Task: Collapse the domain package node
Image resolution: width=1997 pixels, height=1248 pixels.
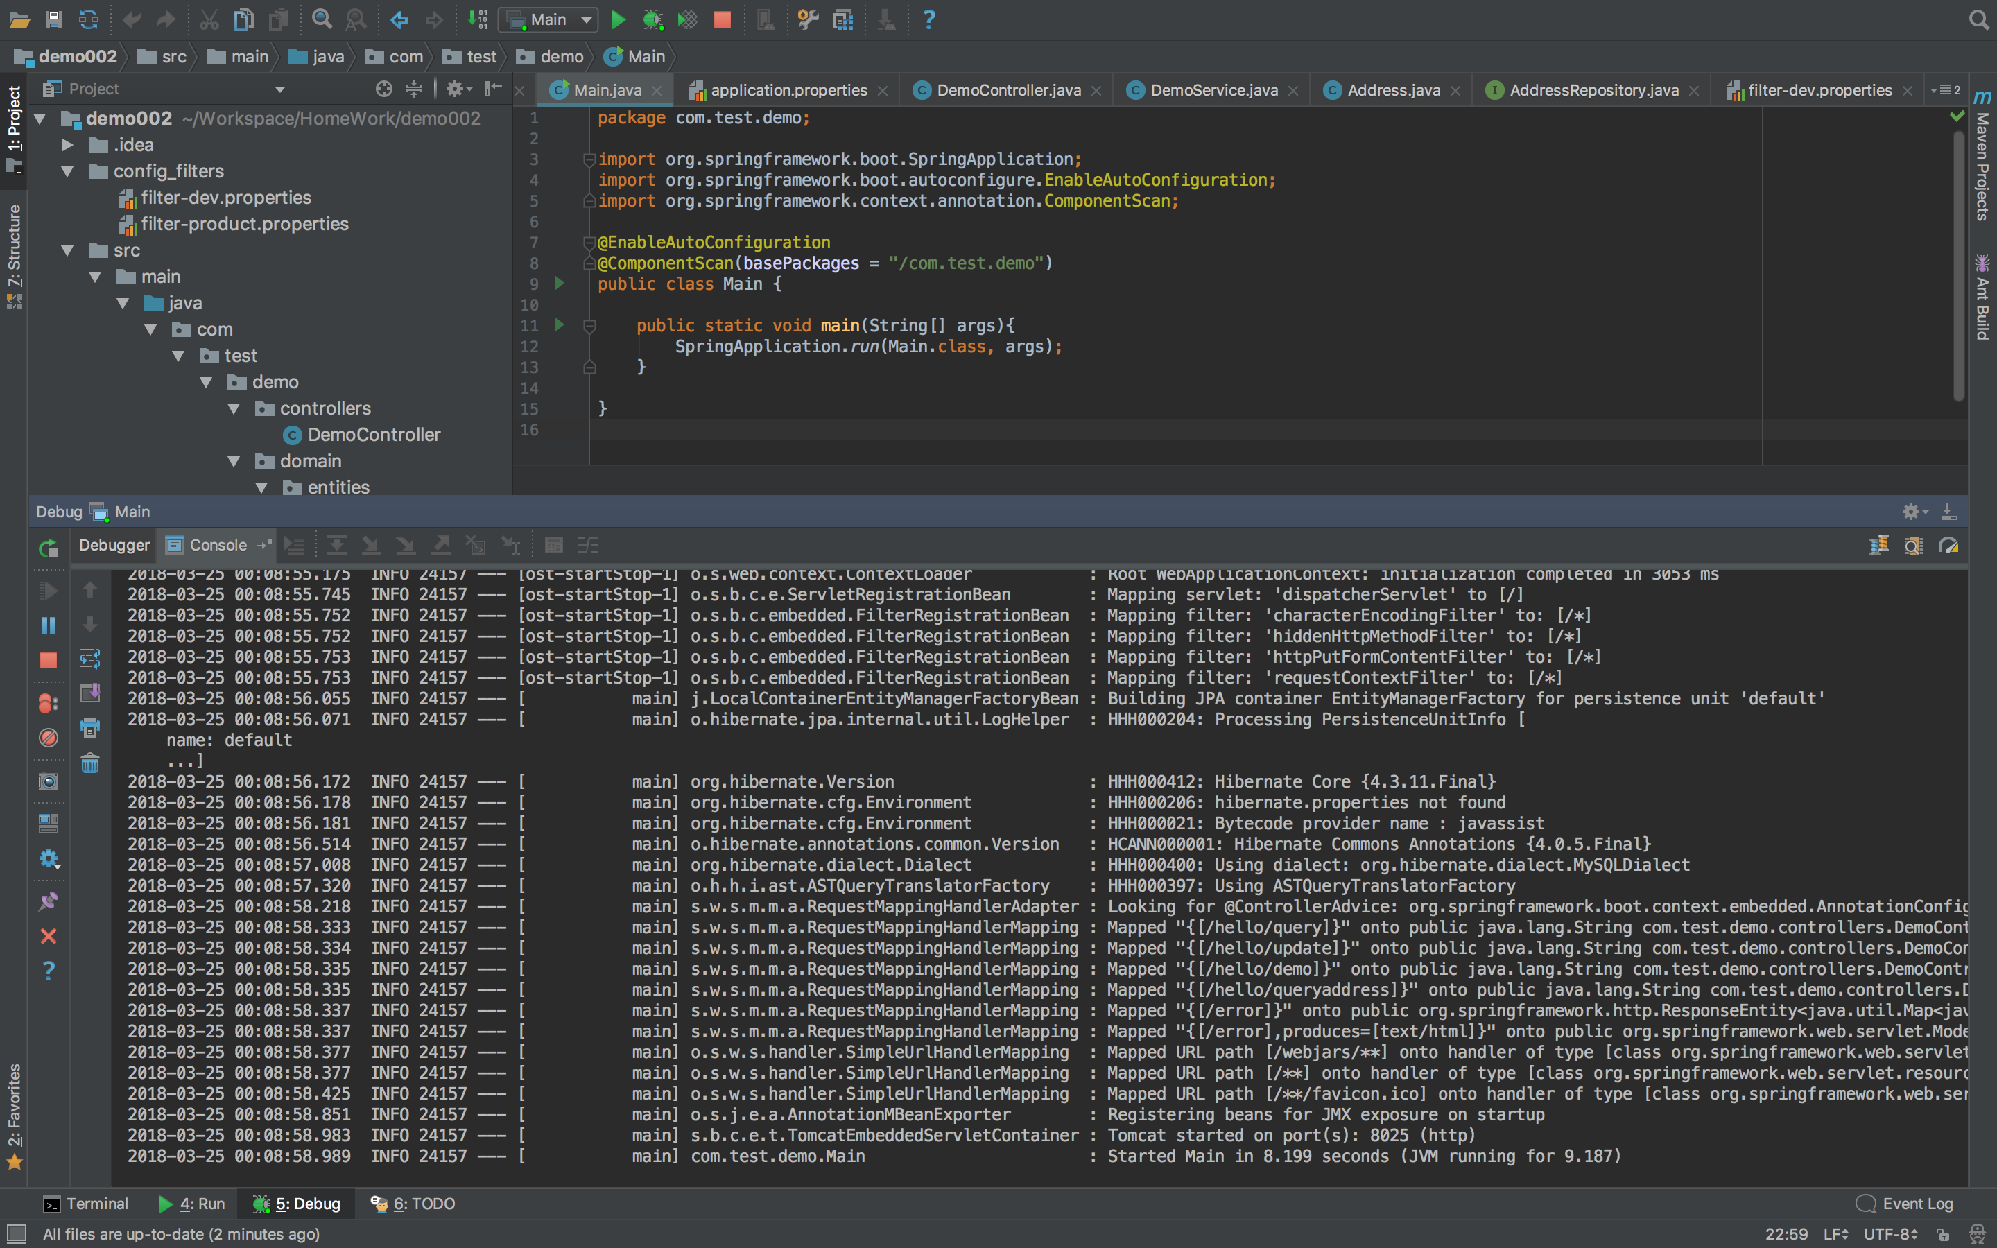Action: [x=234, y=461]
